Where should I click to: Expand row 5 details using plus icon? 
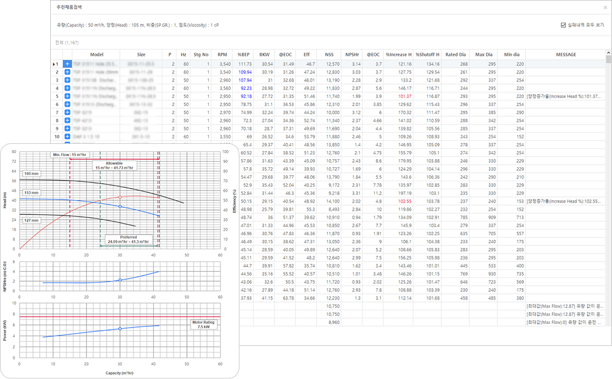[67, 96]
